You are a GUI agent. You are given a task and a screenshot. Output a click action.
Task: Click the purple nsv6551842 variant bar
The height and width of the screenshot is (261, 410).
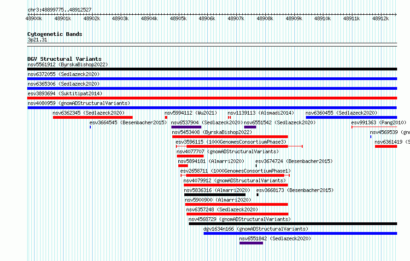click(x=251, y=243)
